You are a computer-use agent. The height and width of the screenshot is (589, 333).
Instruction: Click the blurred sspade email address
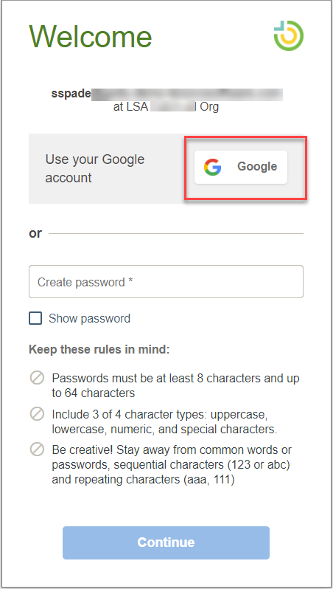pyautogui.click(x=167, y=94)
